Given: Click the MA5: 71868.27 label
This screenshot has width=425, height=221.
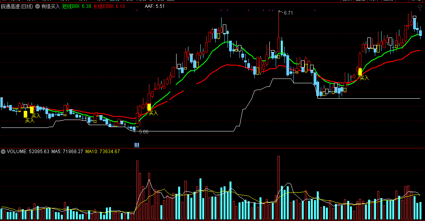Looking at the screenshot, I should pyautogui.click(x=67, y=152).
